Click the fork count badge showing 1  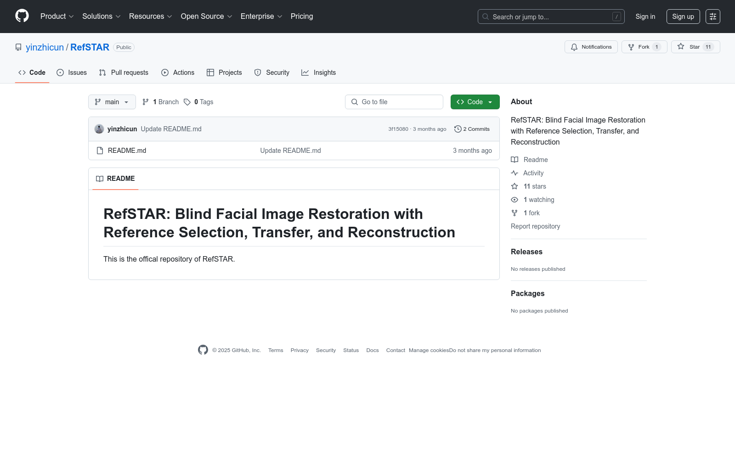tap(656, 47)
